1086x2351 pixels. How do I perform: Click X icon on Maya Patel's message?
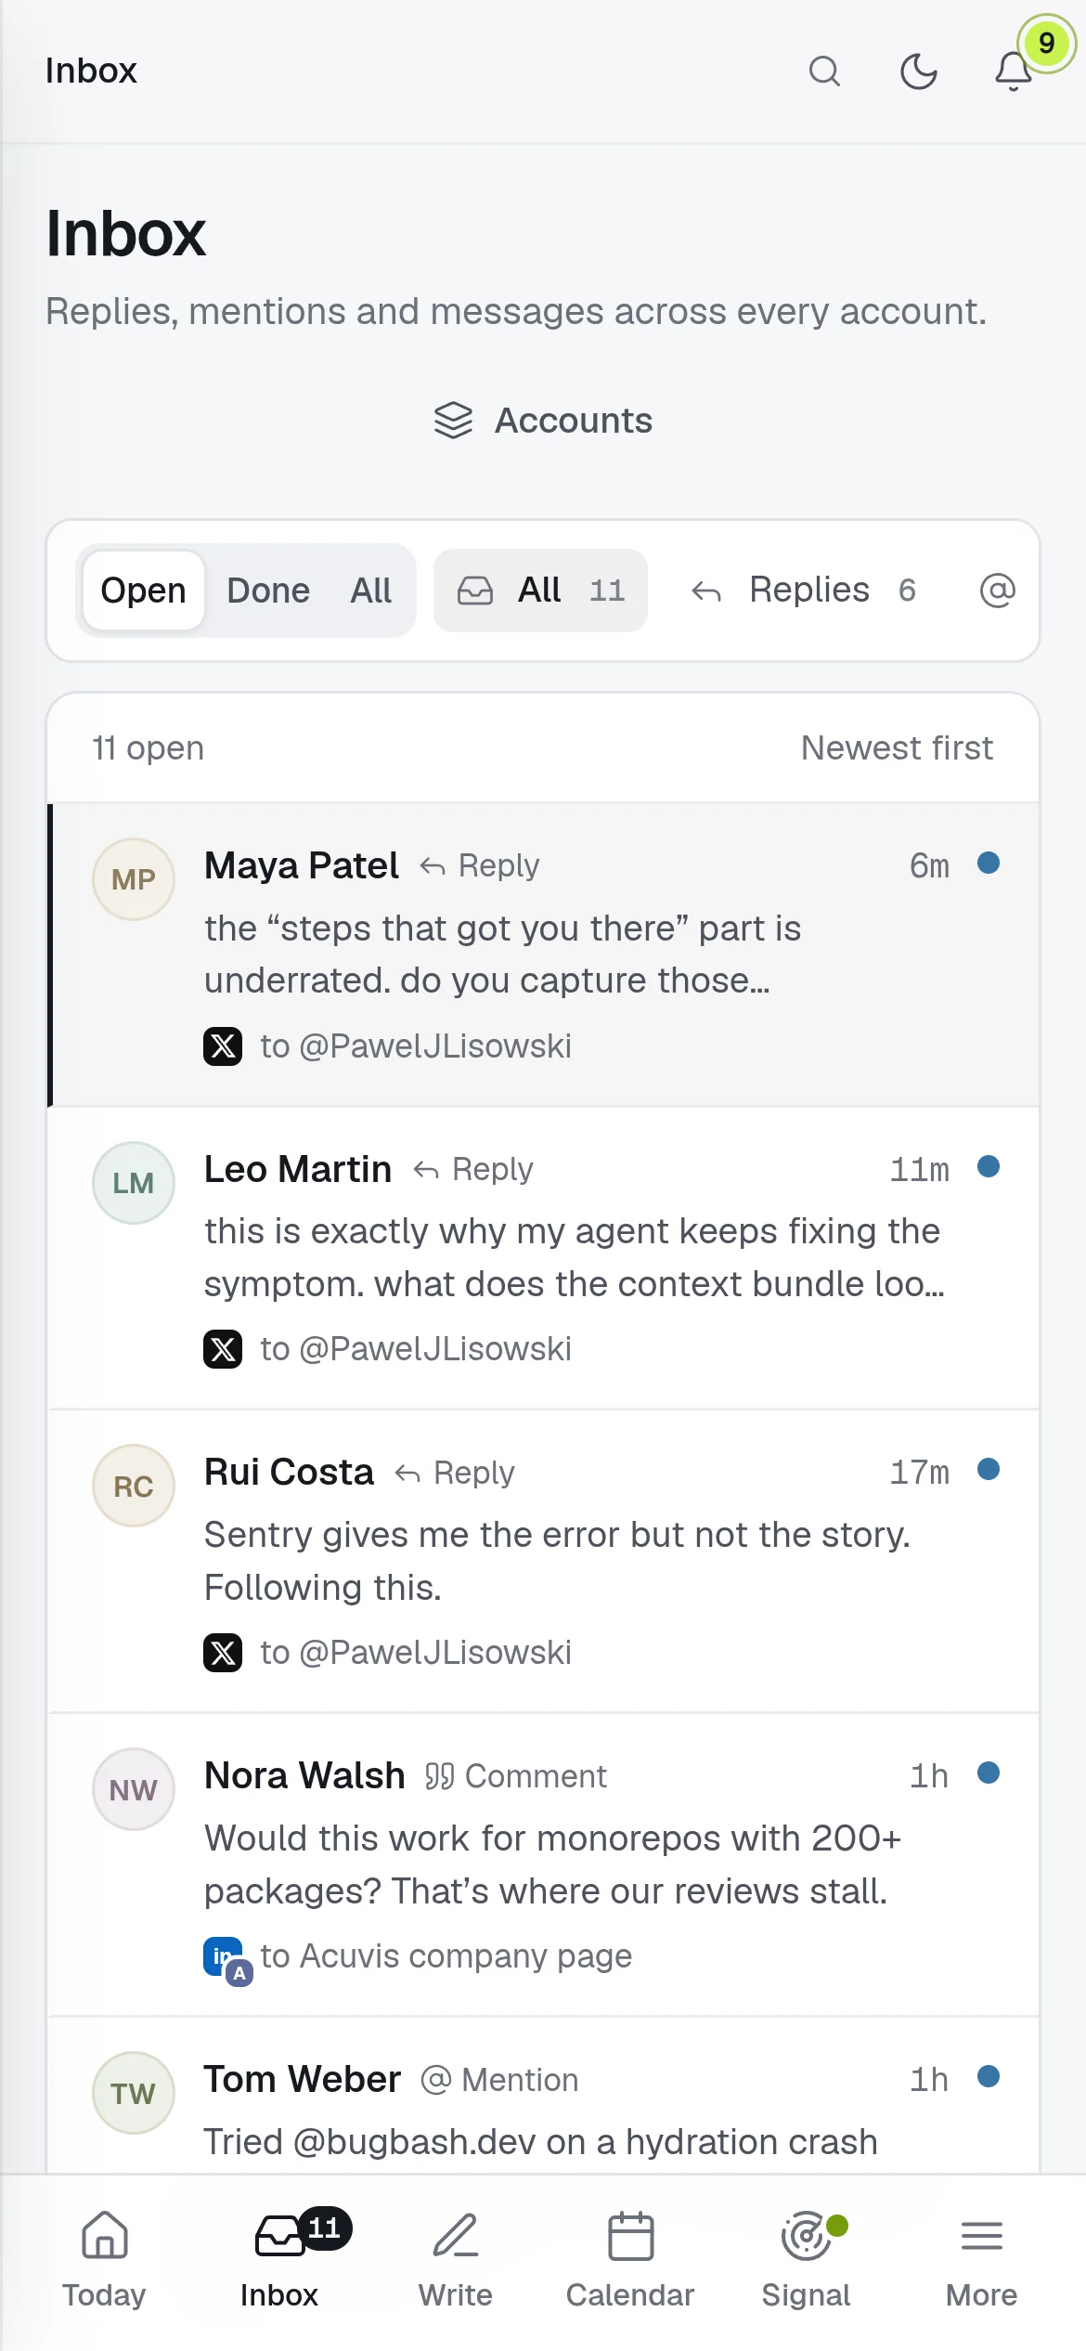click(x=223, y=1046)
